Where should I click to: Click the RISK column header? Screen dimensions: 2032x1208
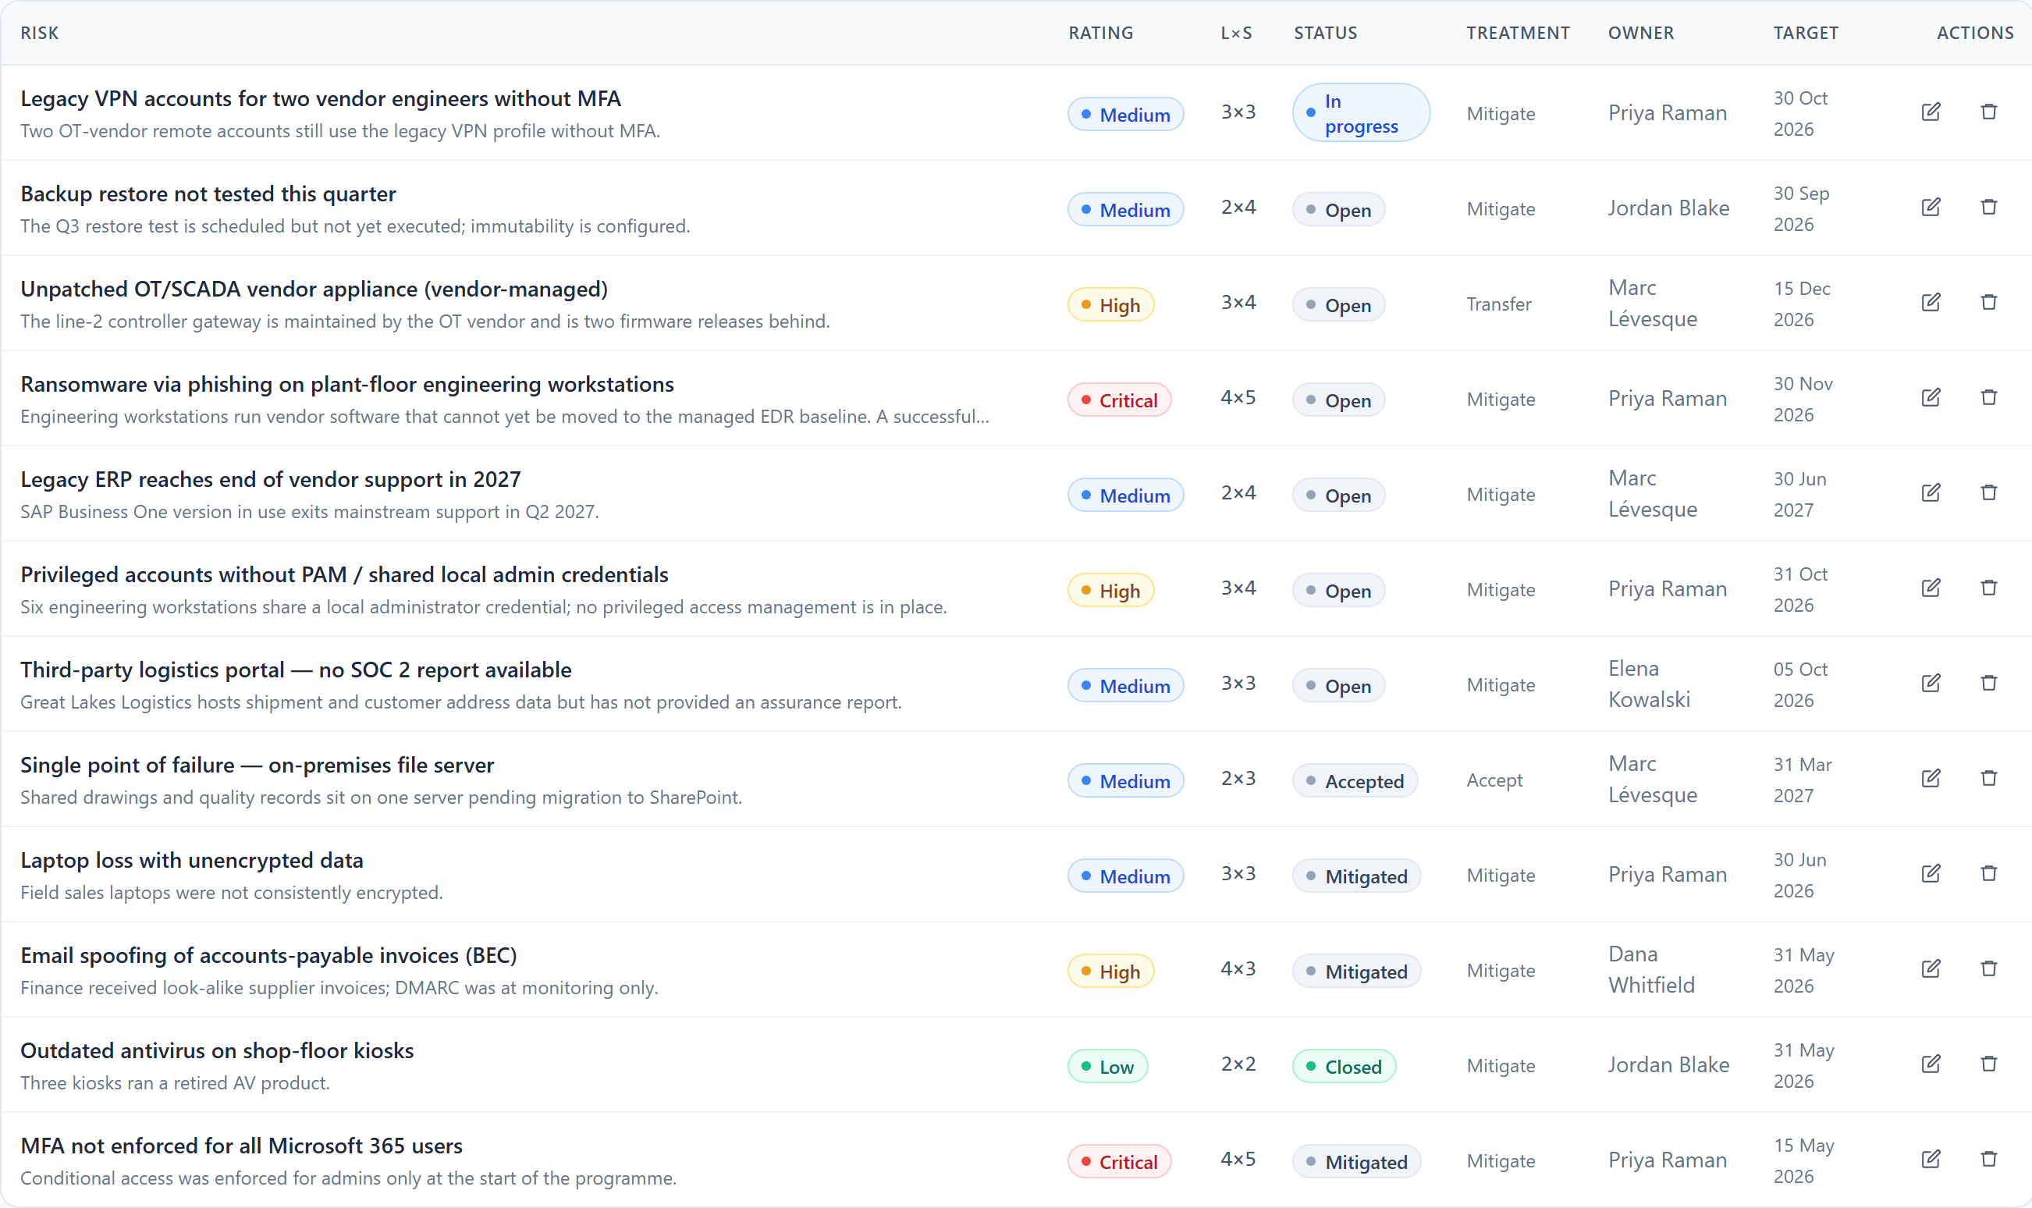click(40, 34)
